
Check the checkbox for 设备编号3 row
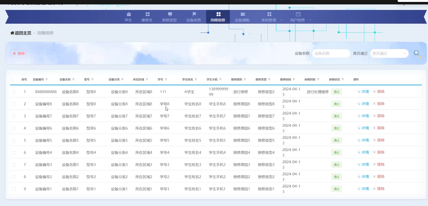(14, 165)
